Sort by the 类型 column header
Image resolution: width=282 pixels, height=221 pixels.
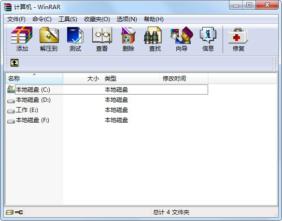(130, 78)
